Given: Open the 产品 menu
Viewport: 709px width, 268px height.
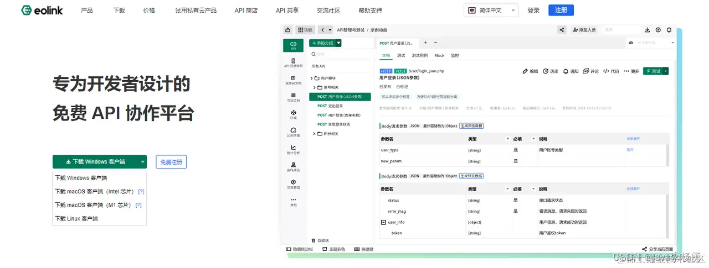Looking at the screenshot, I should [87, 10].
